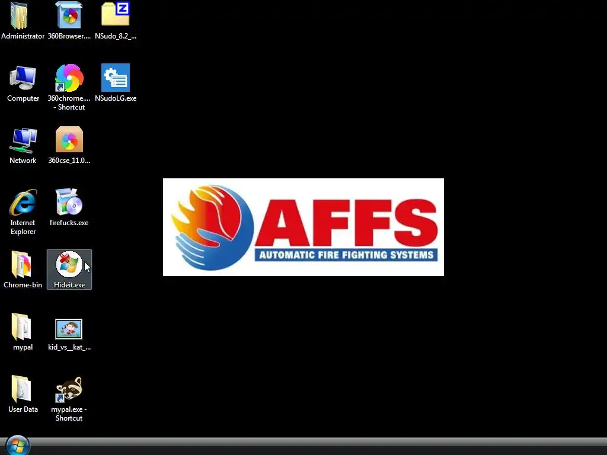The width and height of the screenshot is (607, 455).
Task: Click the AFFS logo wallpaper image
Action: 303,227
